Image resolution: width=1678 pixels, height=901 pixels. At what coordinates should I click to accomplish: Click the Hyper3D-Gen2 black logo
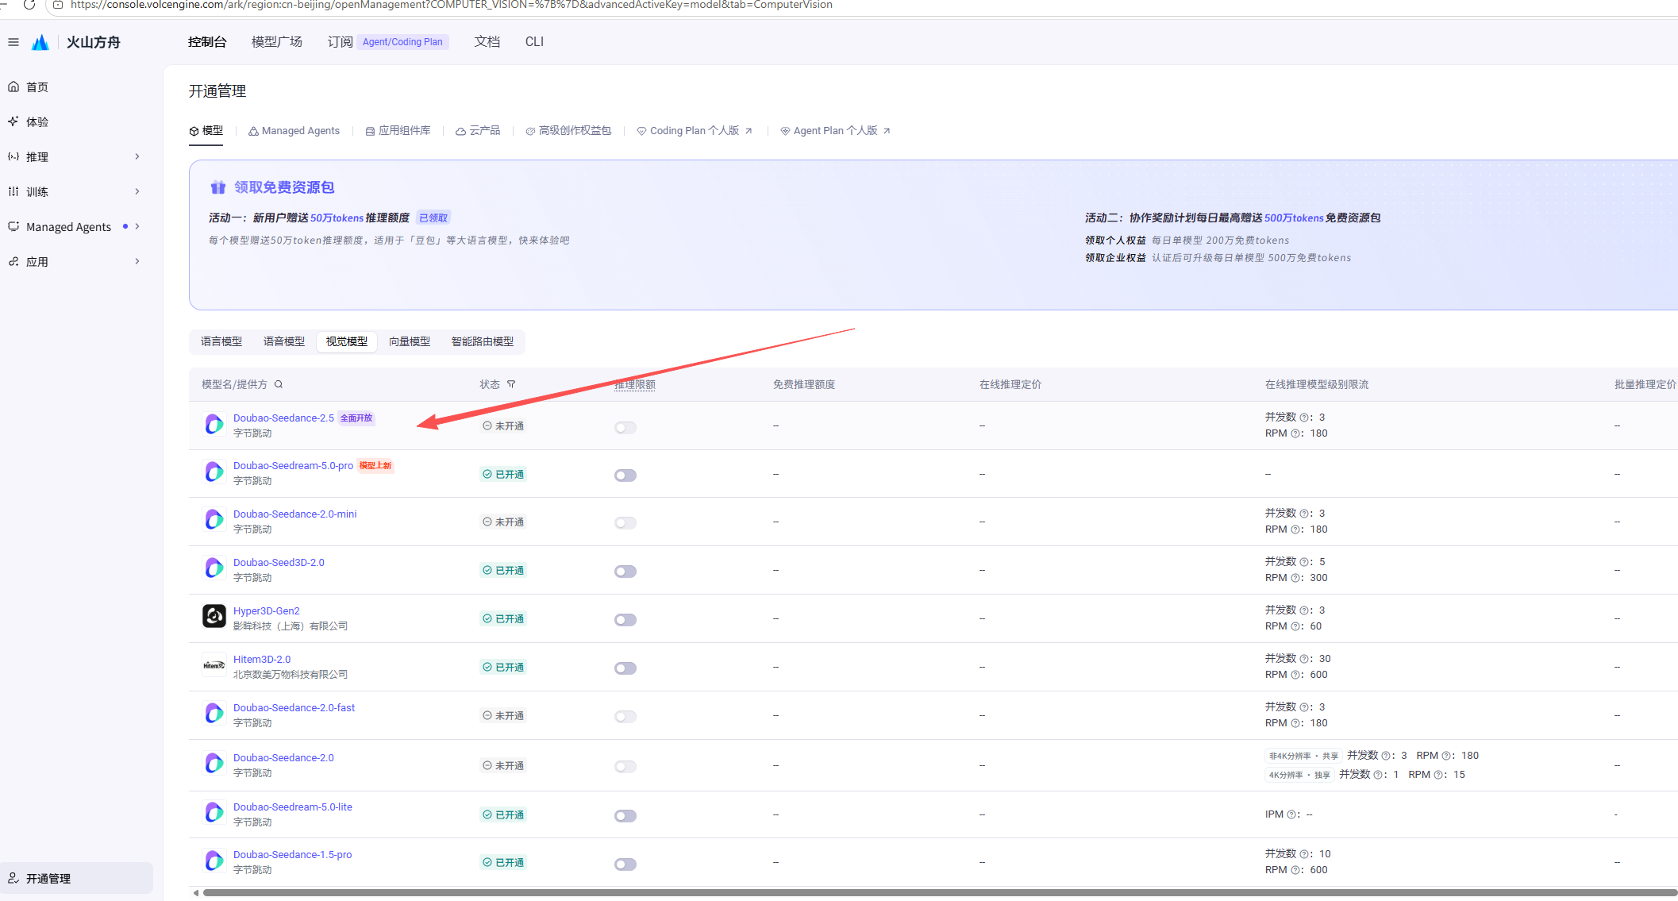pos(214,616)
